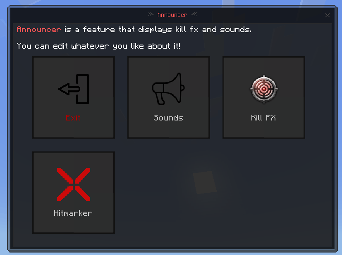The image size is (342, 255).
Task: Click the empty area under Sounds label
Action: [169, 129]
